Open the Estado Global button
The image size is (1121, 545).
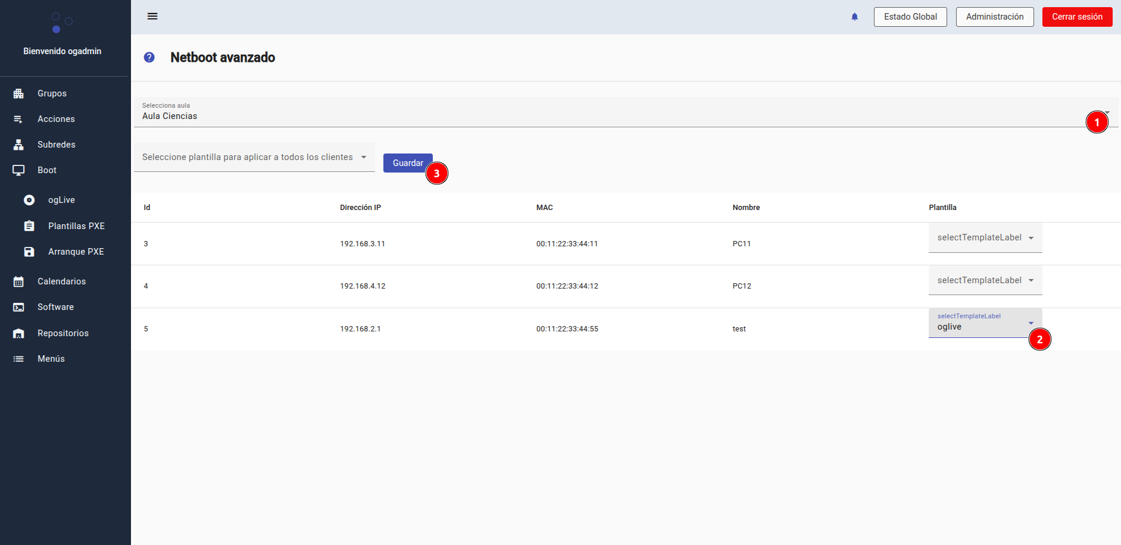(x=910, y=17)
